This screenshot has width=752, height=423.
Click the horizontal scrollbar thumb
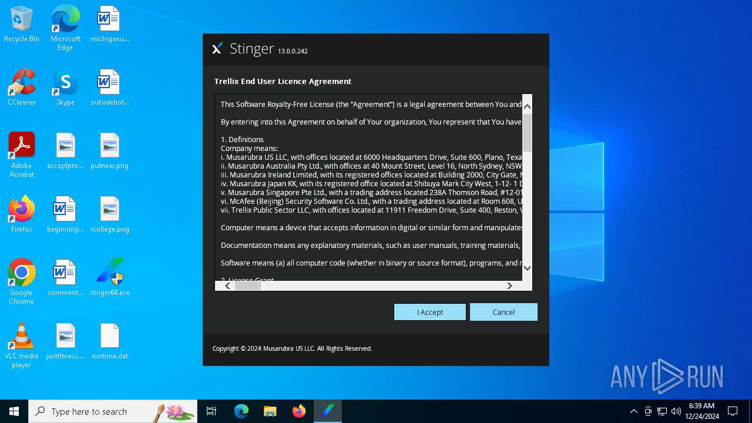(247, 286)
